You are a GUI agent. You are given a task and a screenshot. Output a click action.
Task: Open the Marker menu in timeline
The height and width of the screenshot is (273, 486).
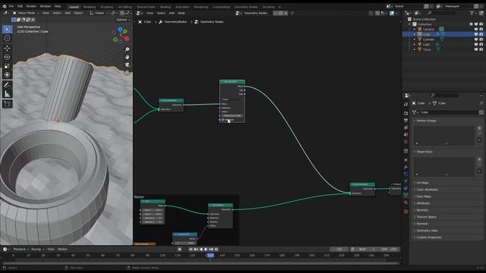click(62, 249)
